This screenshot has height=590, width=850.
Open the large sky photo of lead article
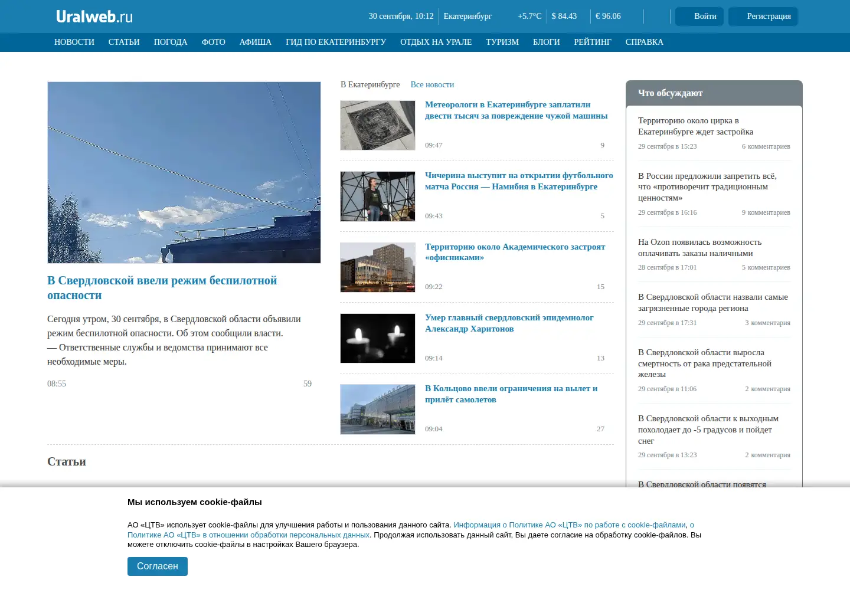coord(184,172)
